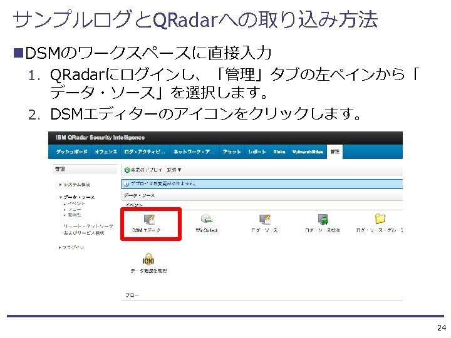Select Events under Data Sources (イベント)
The height and width of the screenshot is (338, 451).
point(76,203)
